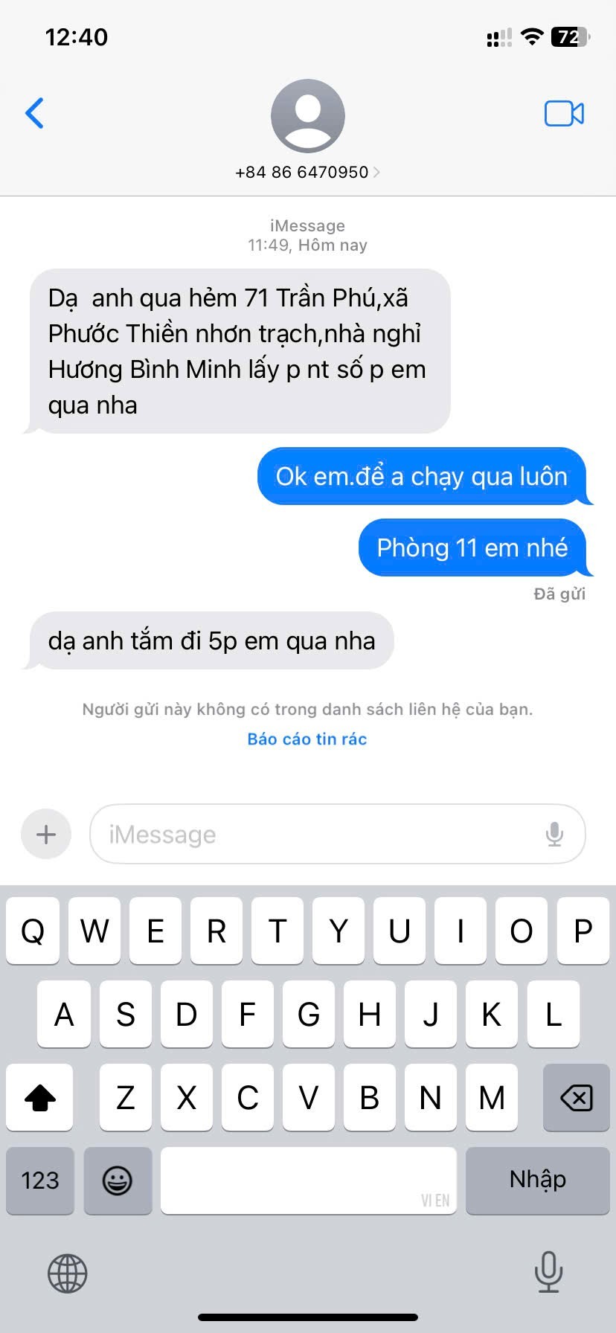The image size is (616, 1333).
Task: Tap the blue back arrow
Action: [34, 113]
